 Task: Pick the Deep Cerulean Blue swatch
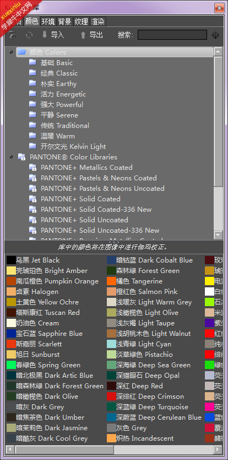[111, 418]
